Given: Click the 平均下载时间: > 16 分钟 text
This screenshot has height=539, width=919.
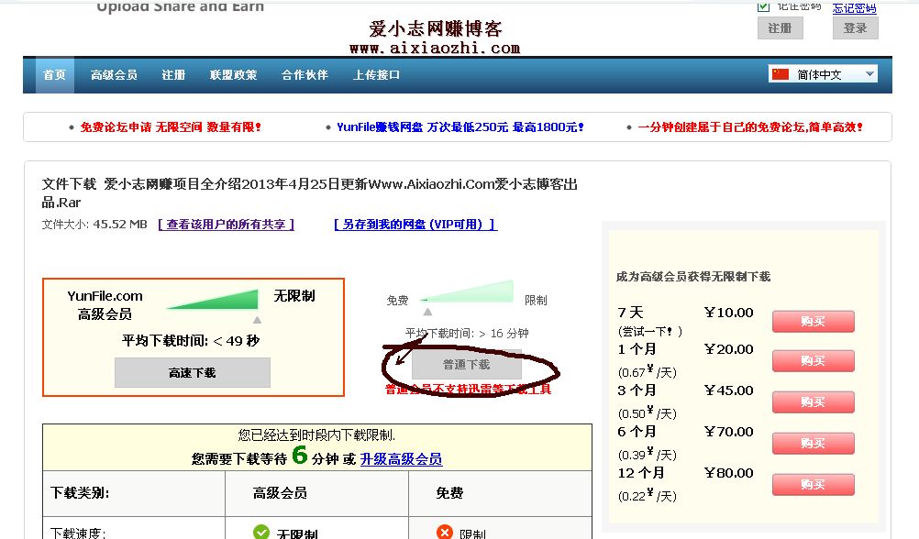Looking at the screenshot, I should (467, 334).
